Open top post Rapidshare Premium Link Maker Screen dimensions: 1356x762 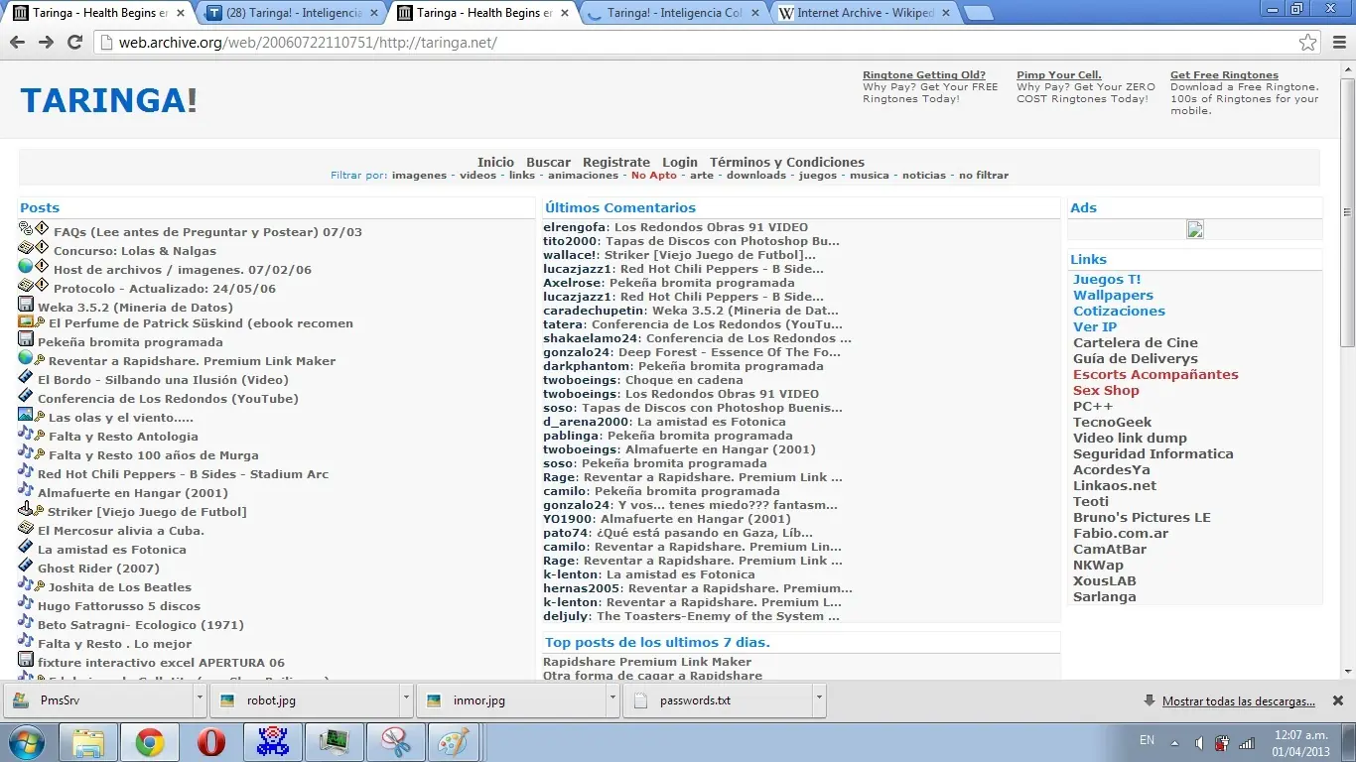[x=647, y=662]
